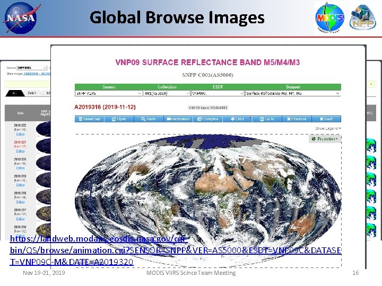Click the Date column header in background table
The width and height of the screenshot is (382, 286).
click(20, 113)
